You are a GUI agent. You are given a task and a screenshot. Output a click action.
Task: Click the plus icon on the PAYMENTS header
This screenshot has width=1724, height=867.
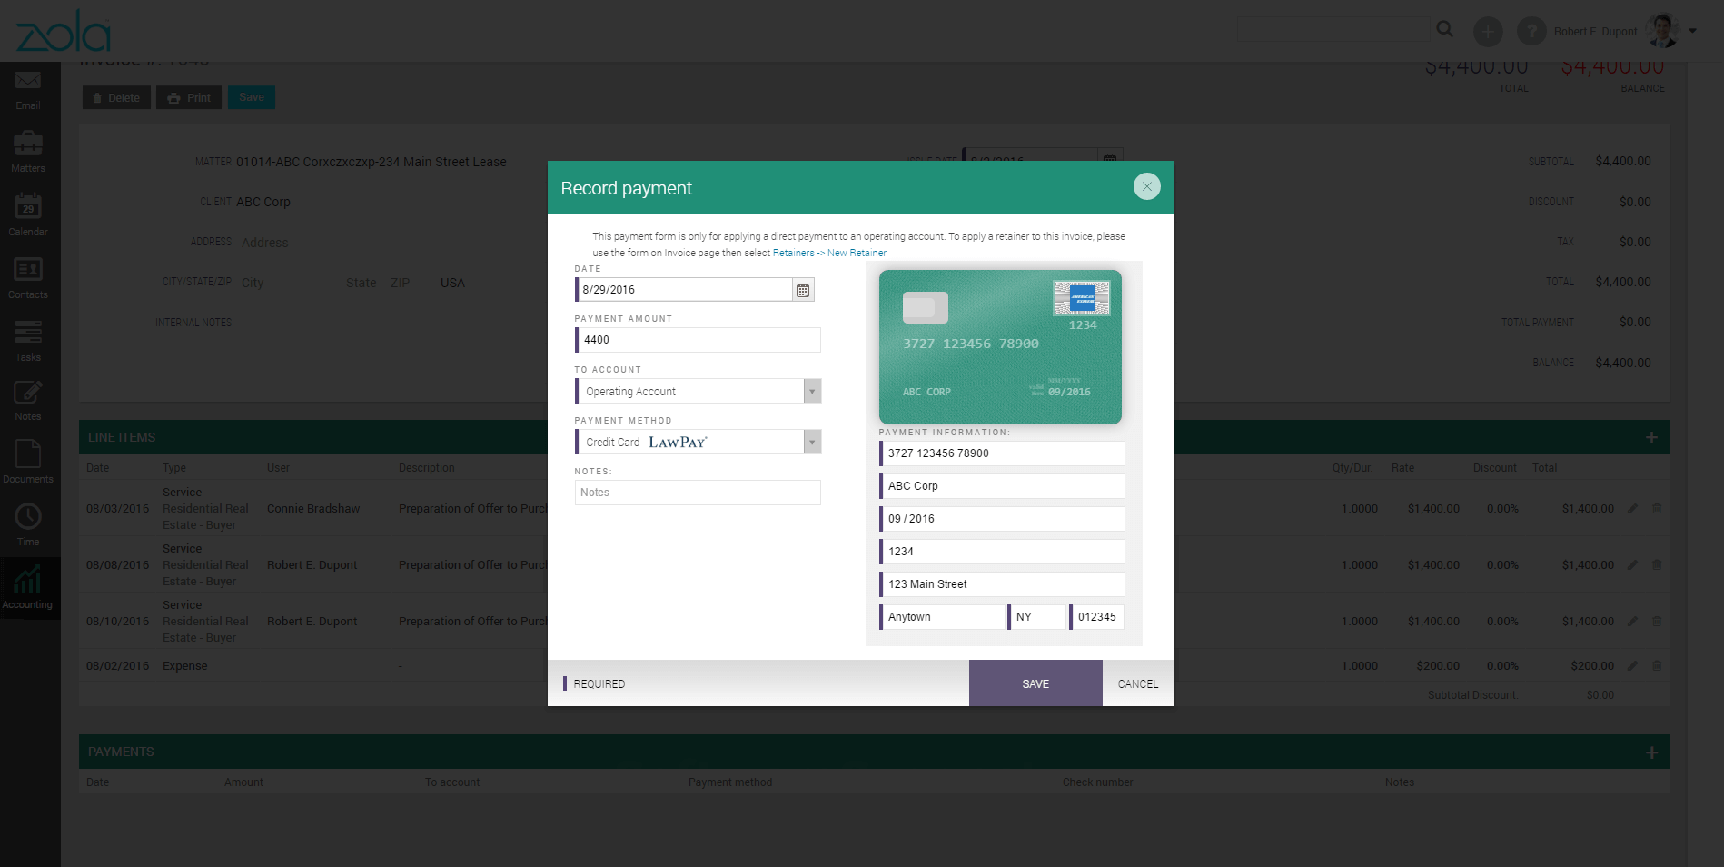[1651, 752]
